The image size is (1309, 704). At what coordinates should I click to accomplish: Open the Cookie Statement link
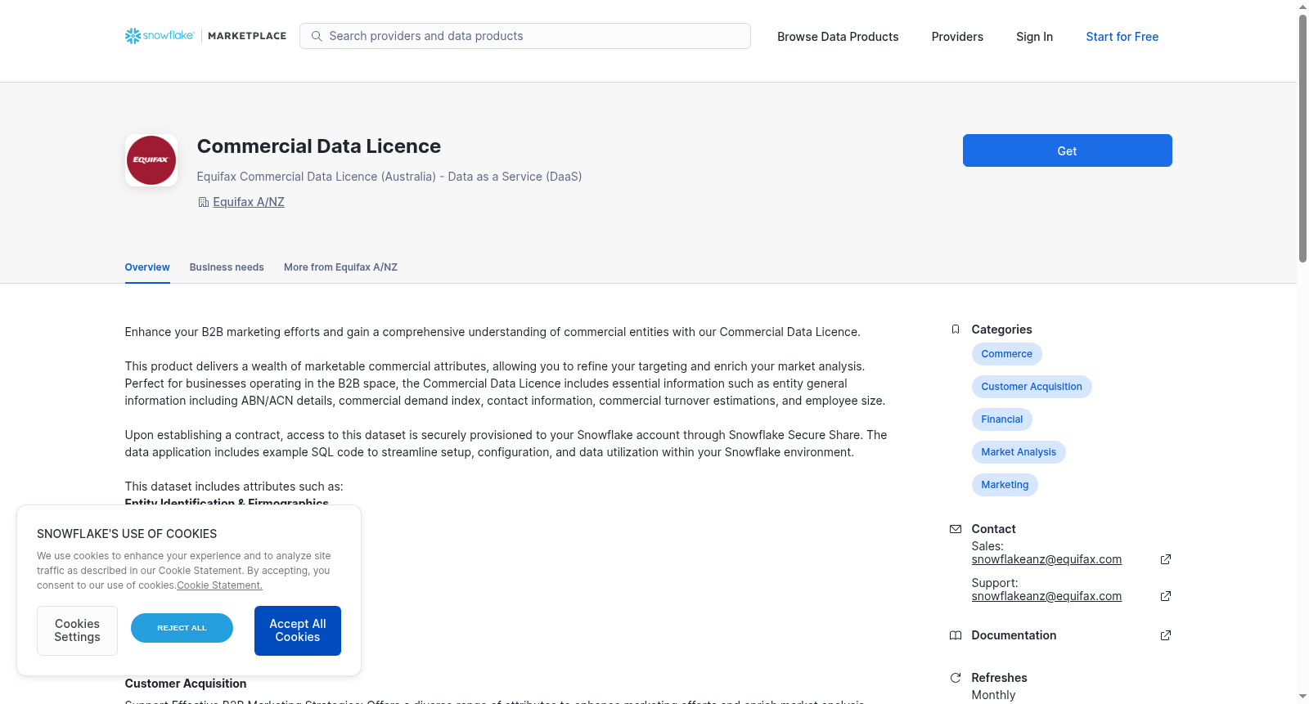click(x=219, y=585)
